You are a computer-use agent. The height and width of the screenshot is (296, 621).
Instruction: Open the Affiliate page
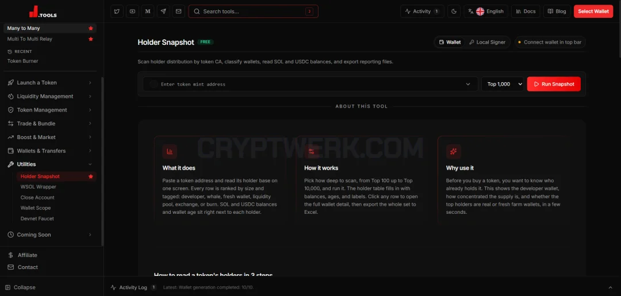pyautogui.click(x=28, y=255)
